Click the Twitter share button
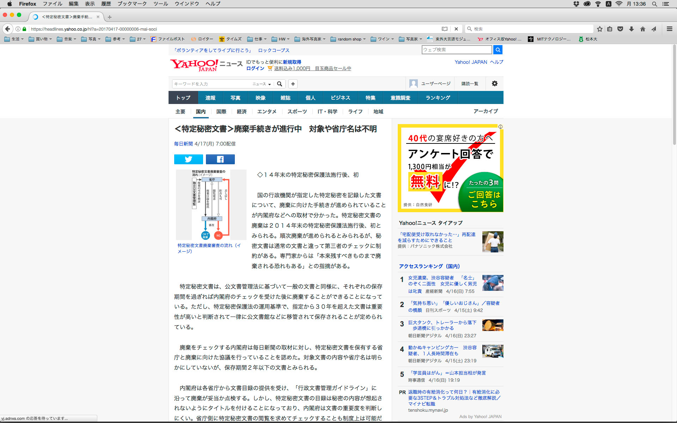677x423 pixels. [188, 159]
